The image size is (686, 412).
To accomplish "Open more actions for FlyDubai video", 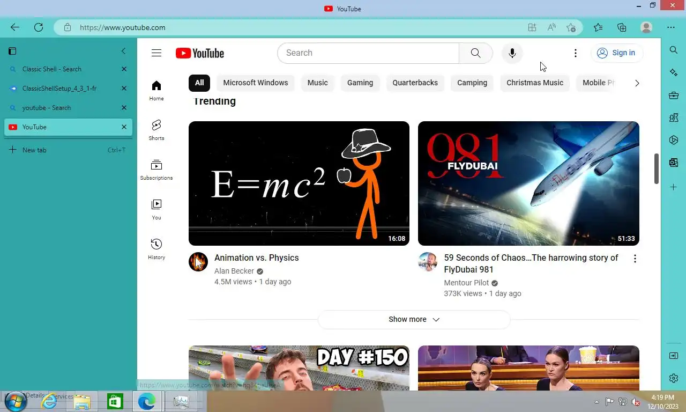I will (635, 259).
